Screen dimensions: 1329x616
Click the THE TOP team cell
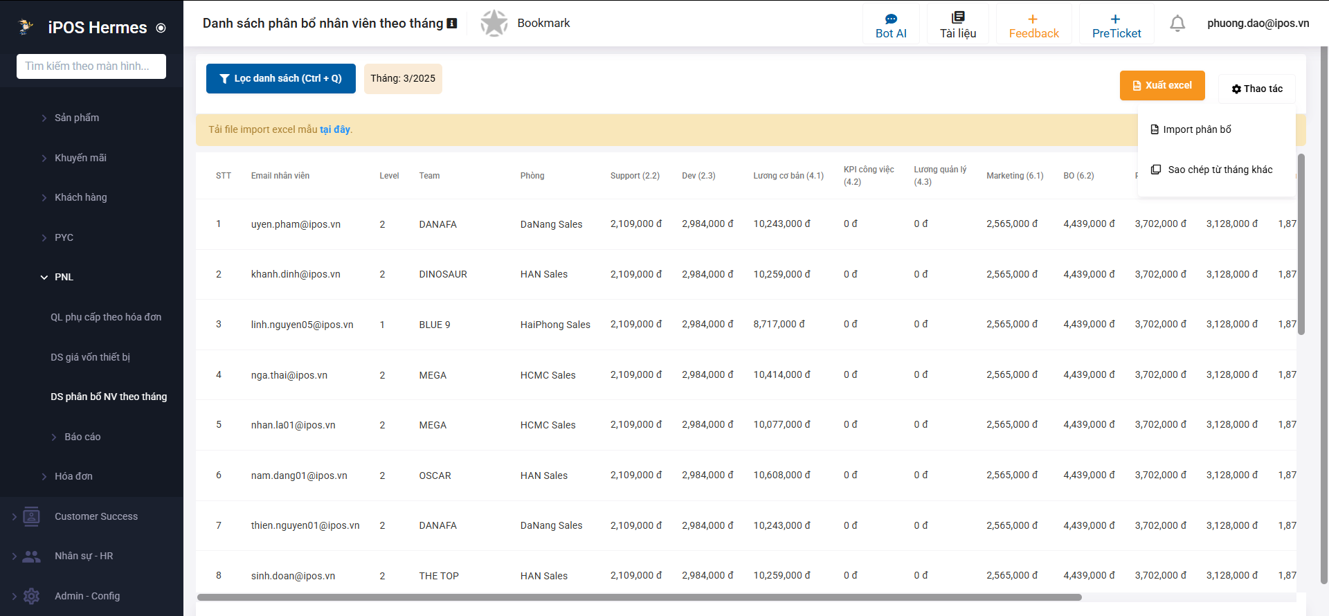439,576
